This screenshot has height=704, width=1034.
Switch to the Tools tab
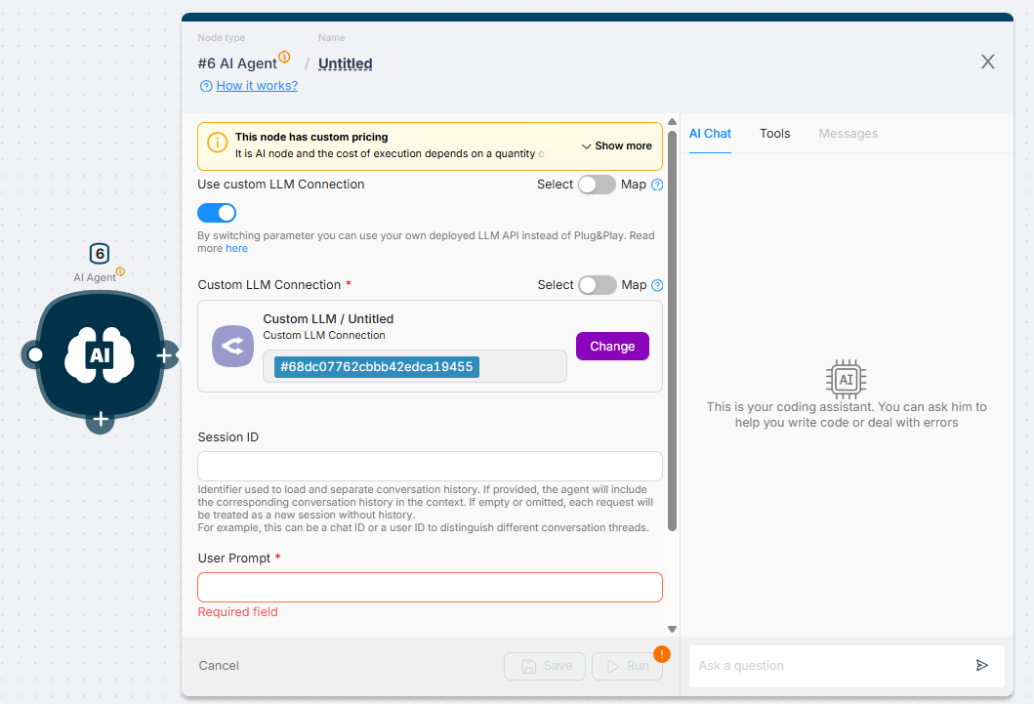[x=774, y=134]
